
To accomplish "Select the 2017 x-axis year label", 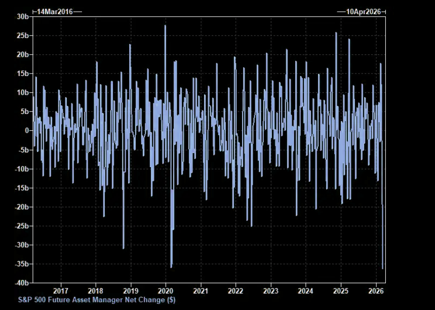I will pyautogui.click(x=61, y=291).
